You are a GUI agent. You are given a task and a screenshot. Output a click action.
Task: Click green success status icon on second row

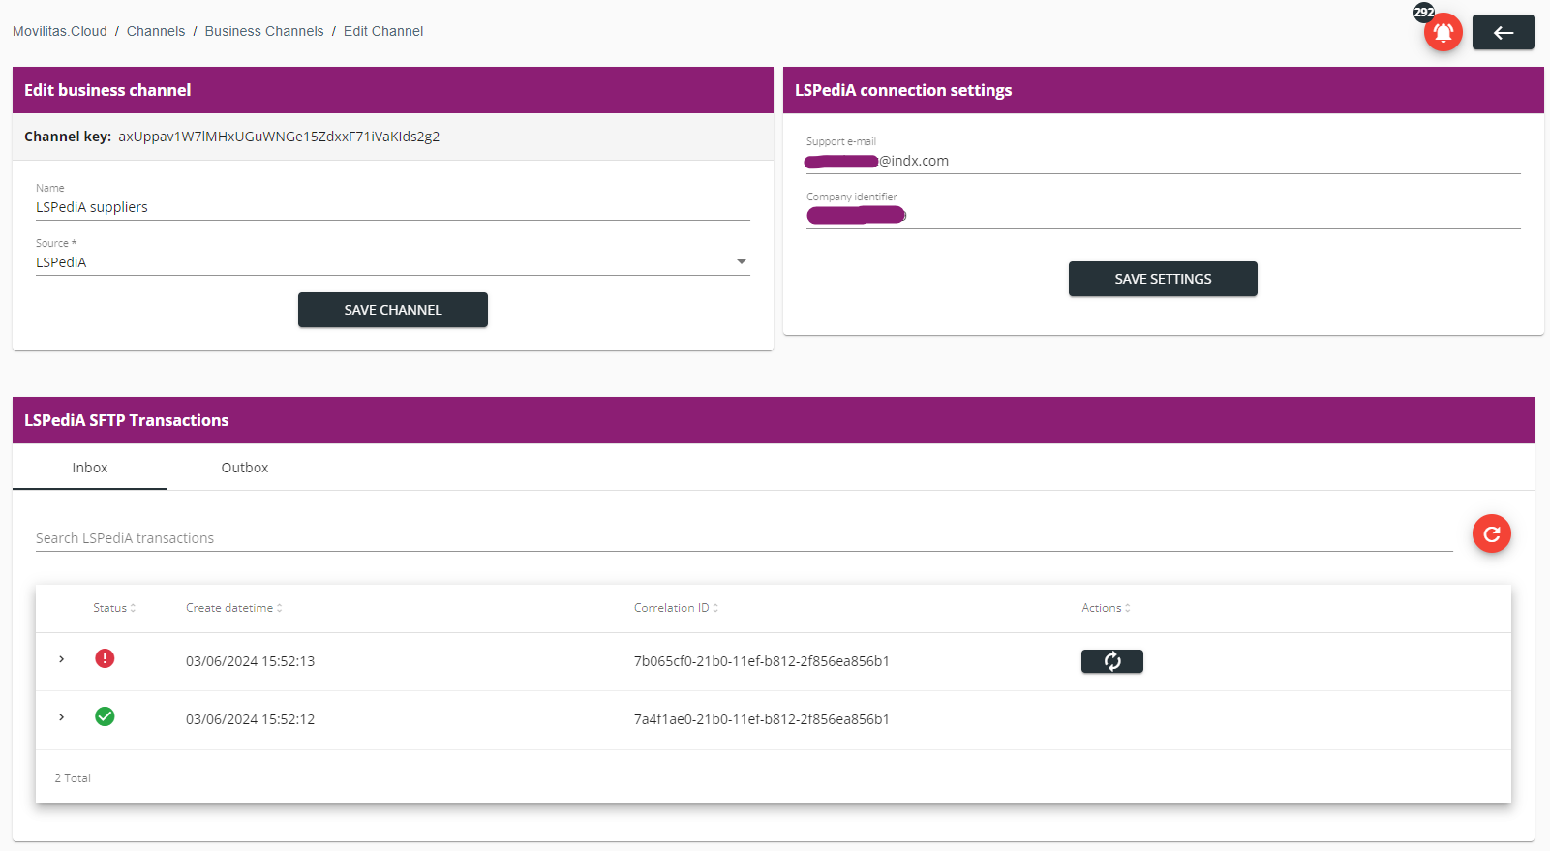pos(105,716)
